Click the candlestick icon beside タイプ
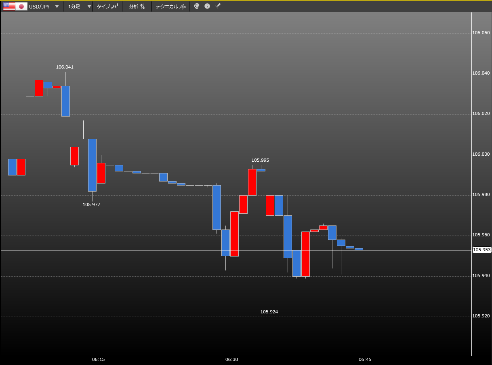This screenshot has height=365, width=492. [115, 6]
